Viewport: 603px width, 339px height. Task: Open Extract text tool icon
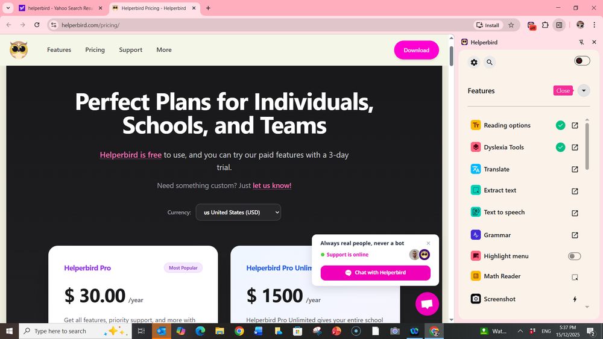pyautogui.click(x=476, y=190)
